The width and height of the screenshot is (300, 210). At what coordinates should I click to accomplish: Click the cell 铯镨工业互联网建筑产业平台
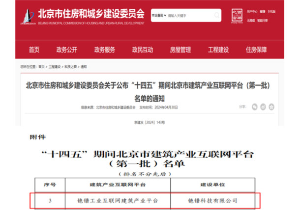118,201
